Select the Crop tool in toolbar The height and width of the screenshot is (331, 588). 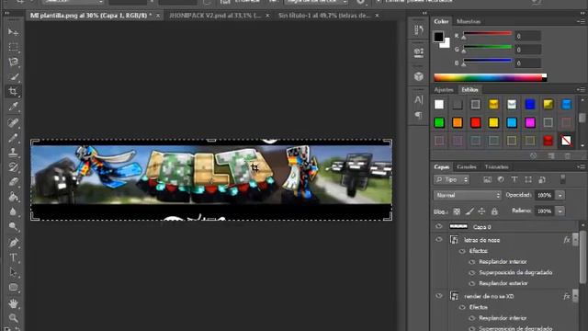tap(13, 92)
